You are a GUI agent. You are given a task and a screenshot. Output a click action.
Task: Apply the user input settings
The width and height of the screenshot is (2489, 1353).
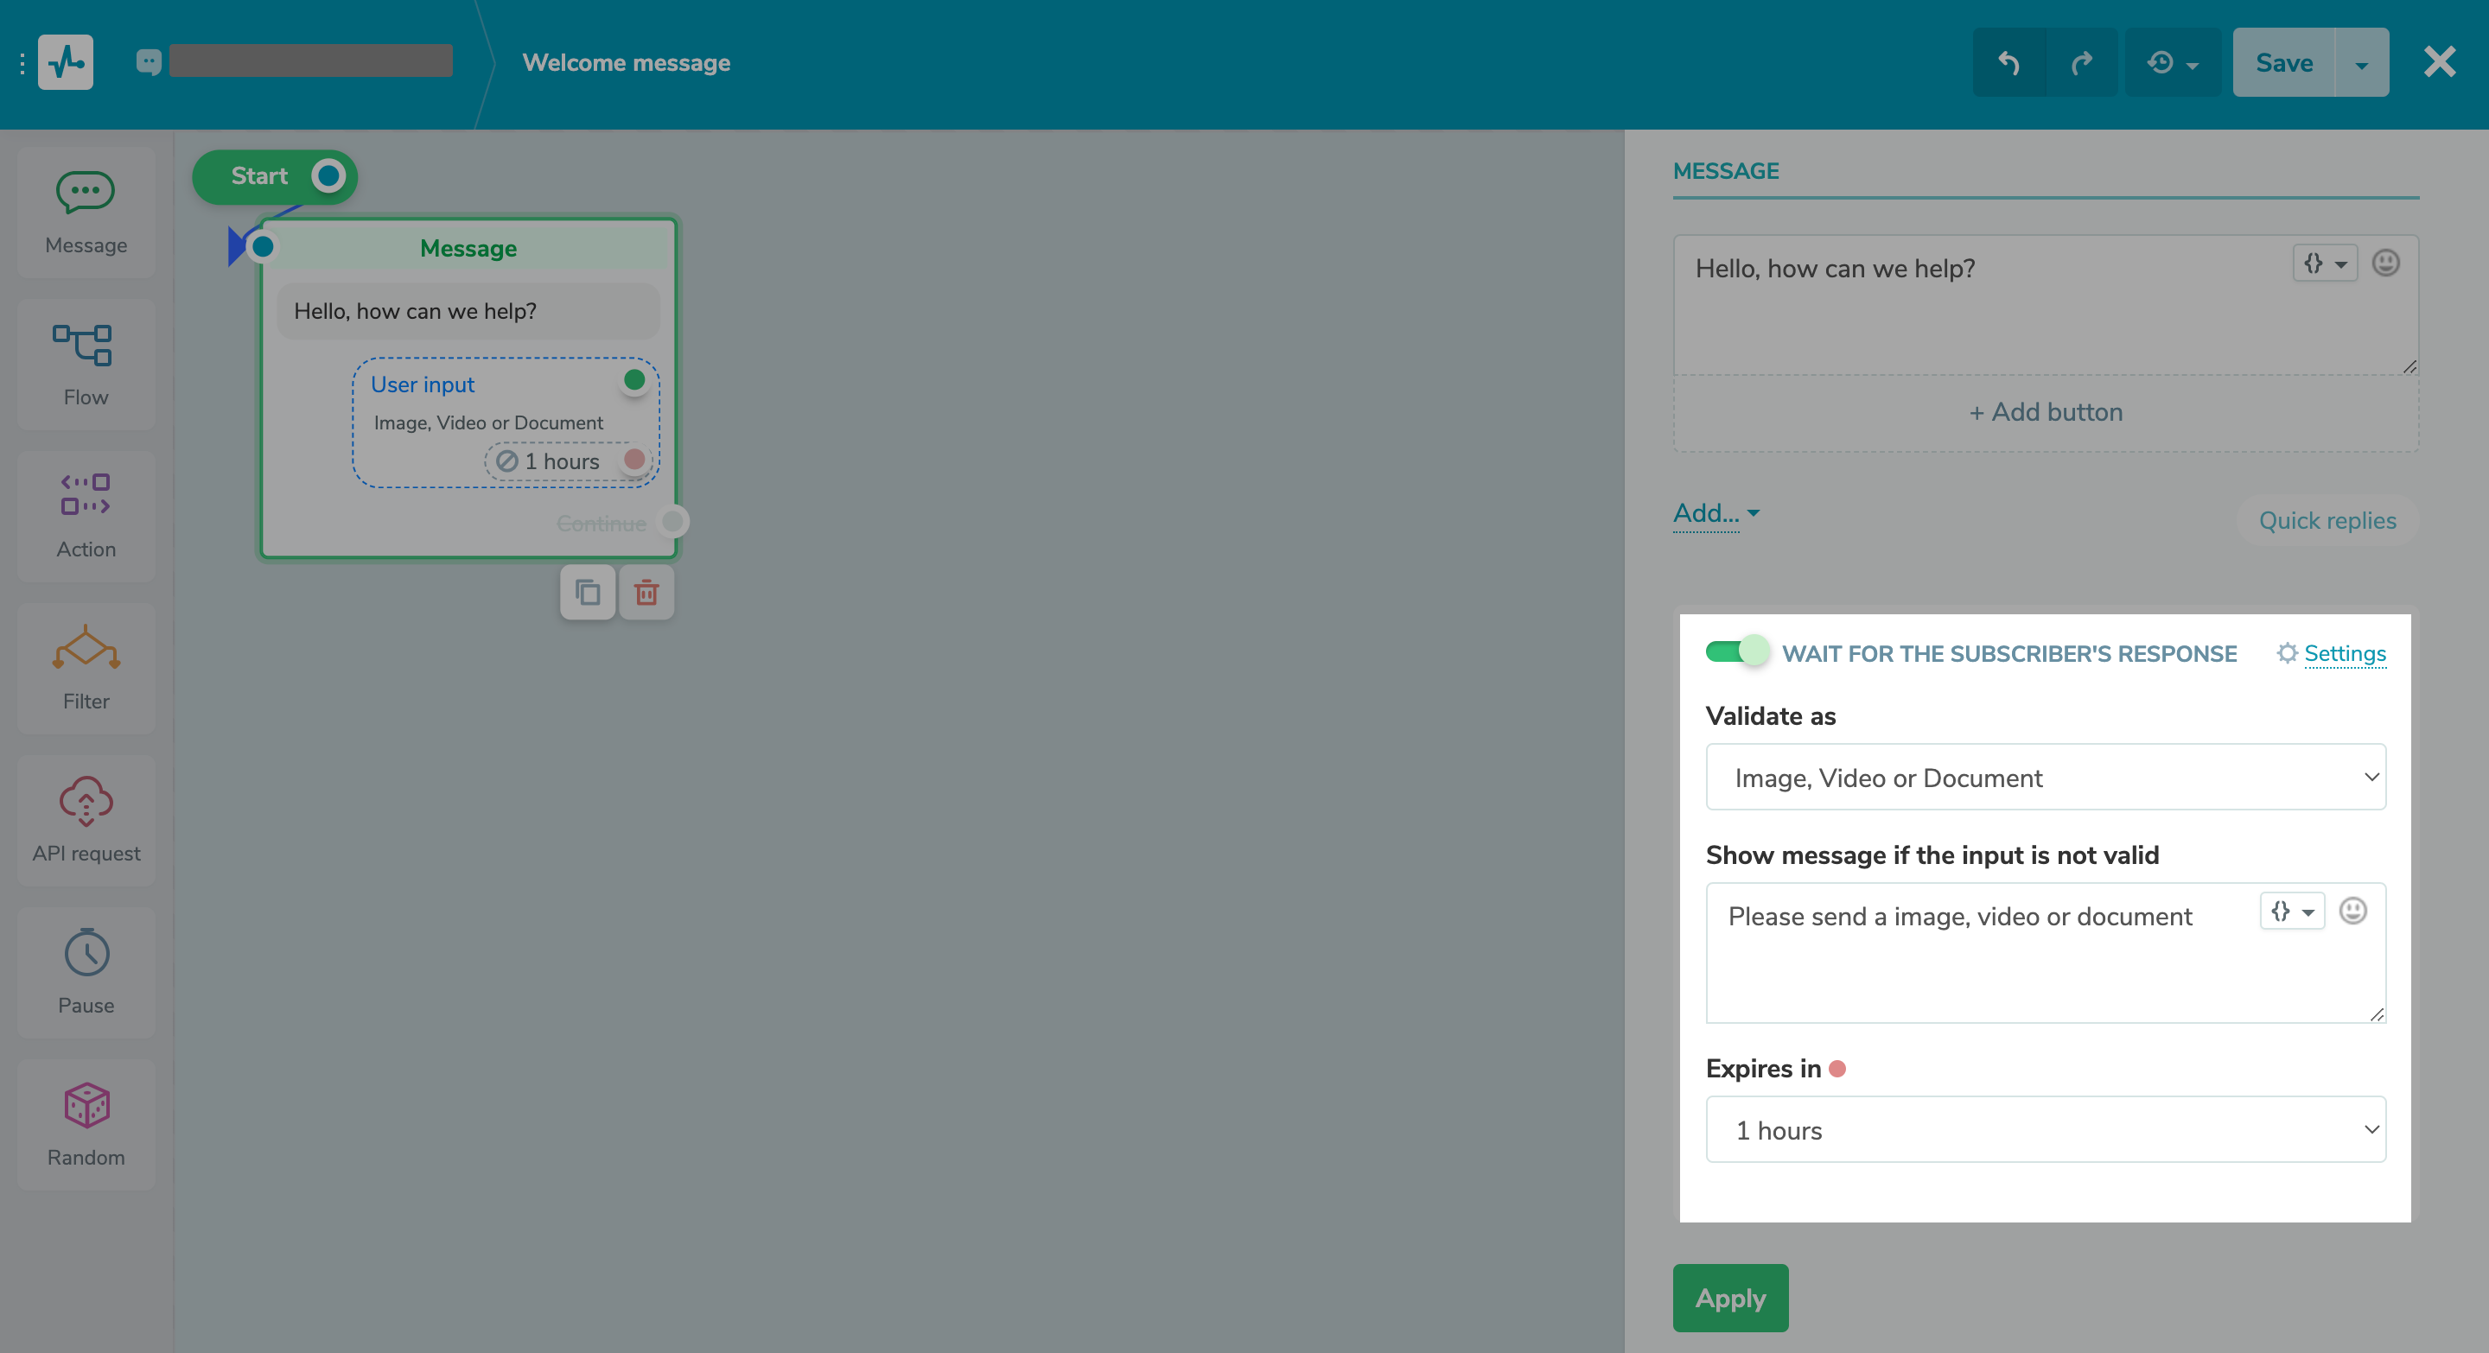point(1729,1298)
